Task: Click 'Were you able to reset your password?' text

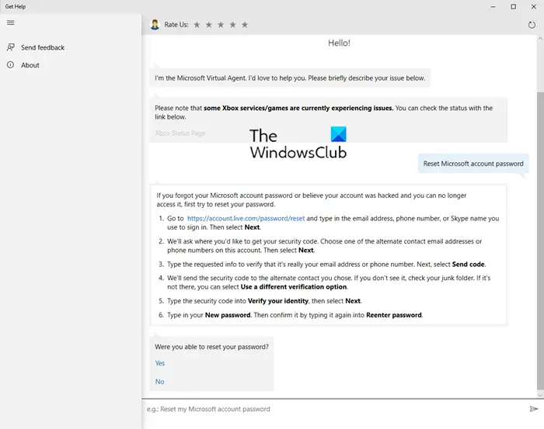Action: (x=211, y=347)
